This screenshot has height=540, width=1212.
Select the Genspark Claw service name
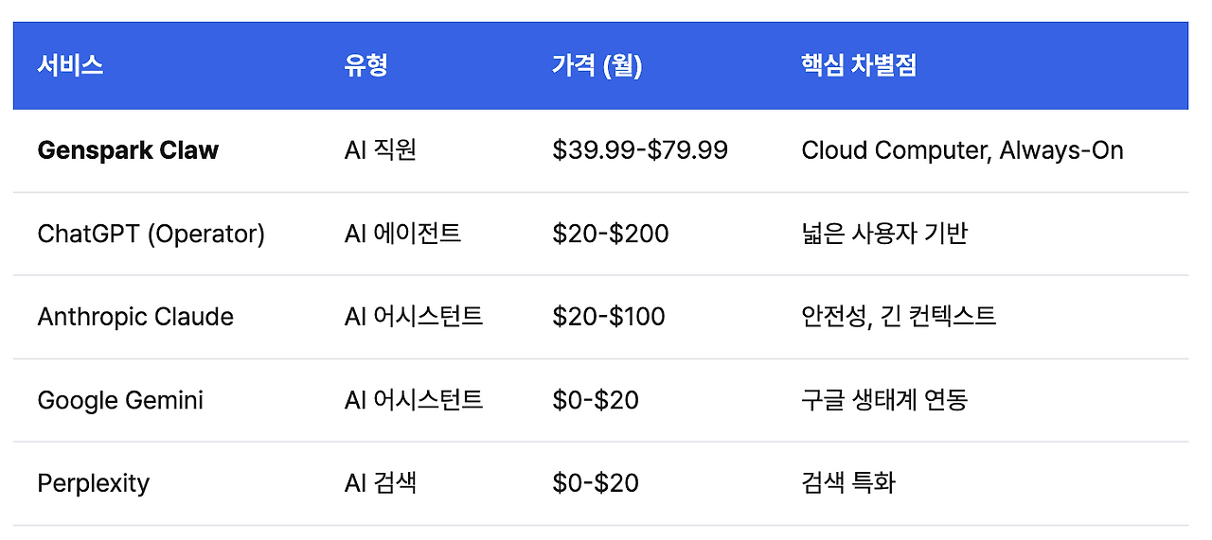coord(128,150)
